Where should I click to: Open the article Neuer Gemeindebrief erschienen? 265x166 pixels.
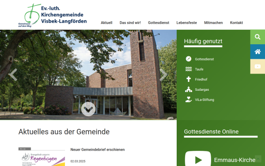tap(98, 150)
